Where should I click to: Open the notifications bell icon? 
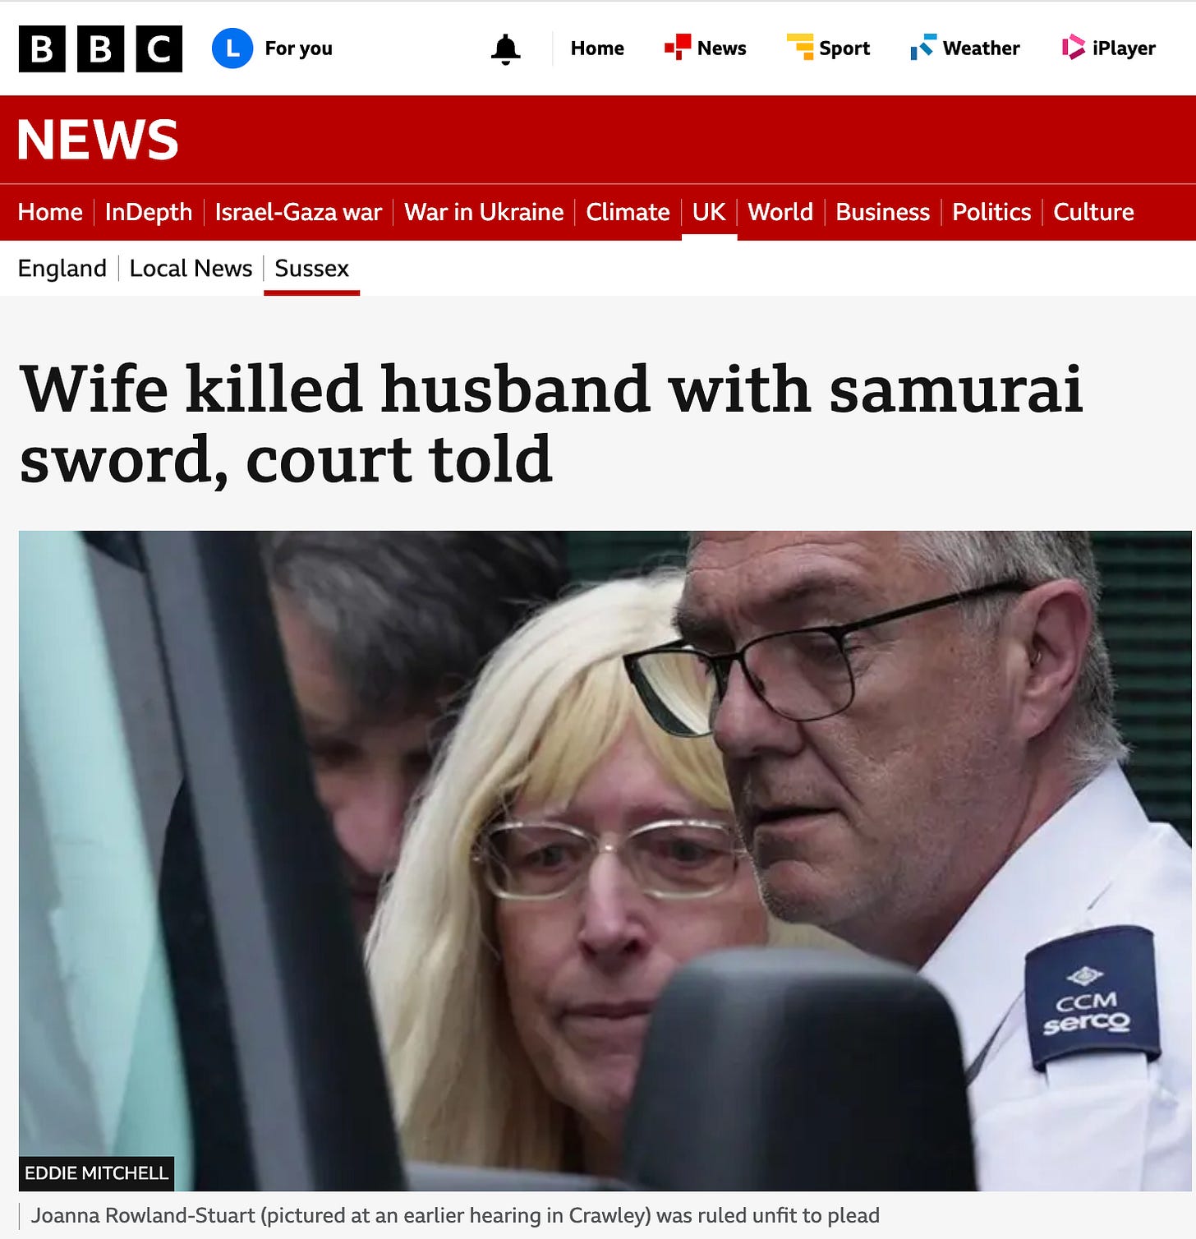point(505,49)
